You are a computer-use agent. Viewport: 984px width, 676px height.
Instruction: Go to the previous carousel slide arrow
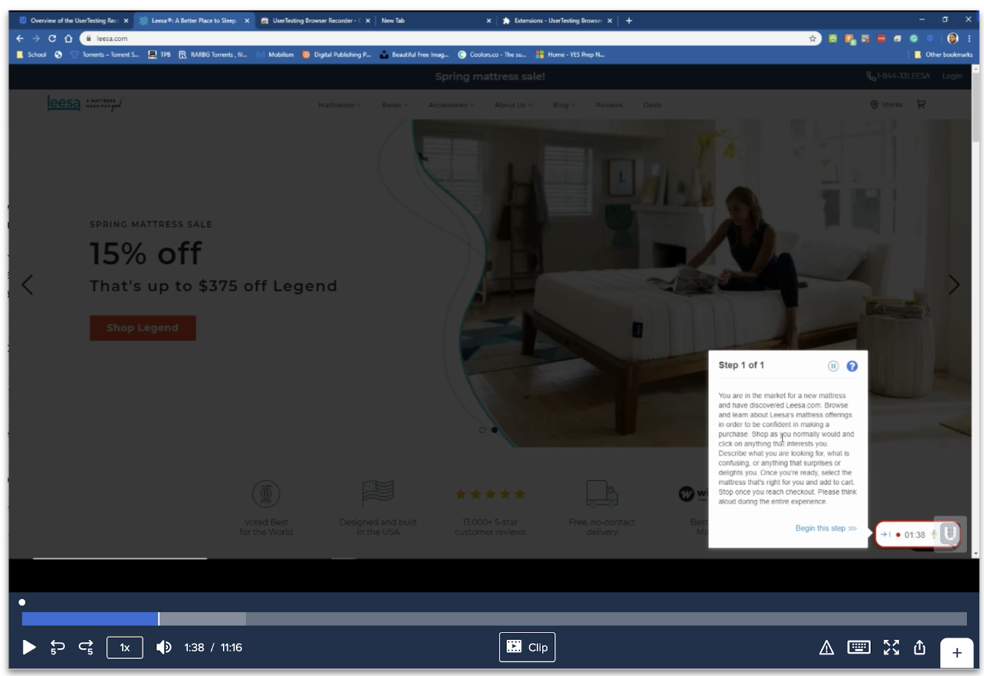(28, 285)
